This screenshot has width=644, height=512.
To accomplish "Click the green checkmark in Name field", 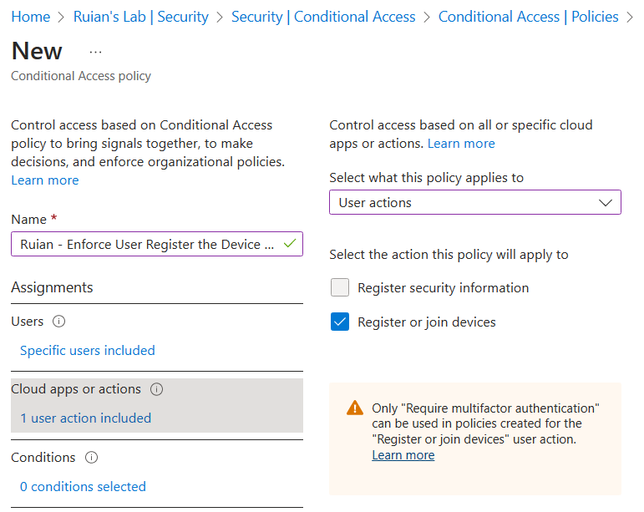I will 290,244.
